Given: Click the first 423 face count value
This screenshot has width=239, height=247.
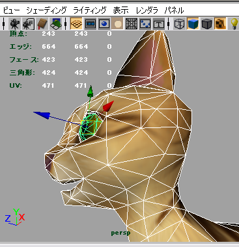Looking at the screenshot, I should coord(49,60).
